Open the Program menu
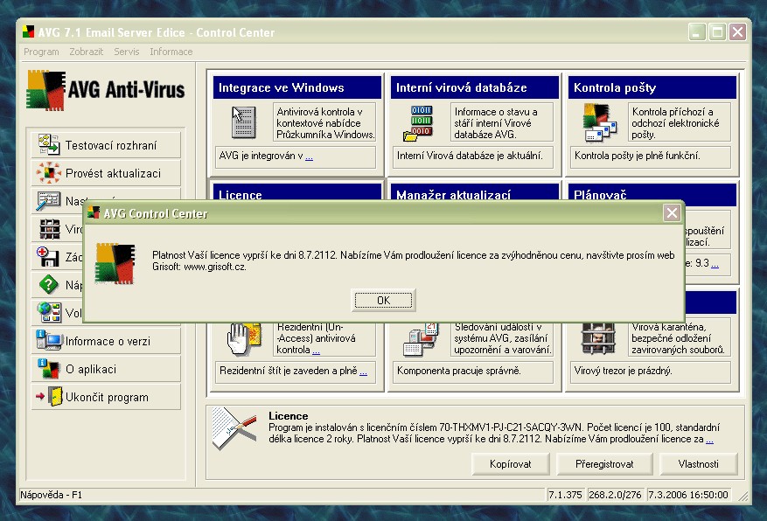The width and height of the screenshot is (767, 521). [41, 52]
